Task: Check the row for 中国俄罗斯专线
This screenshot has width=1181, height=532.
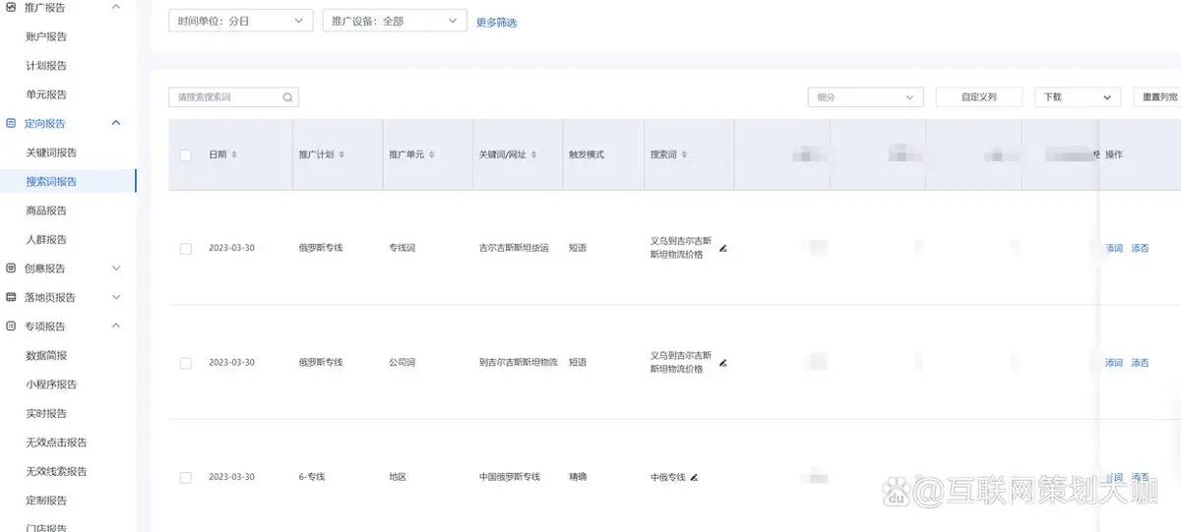Action: [186, 478]
